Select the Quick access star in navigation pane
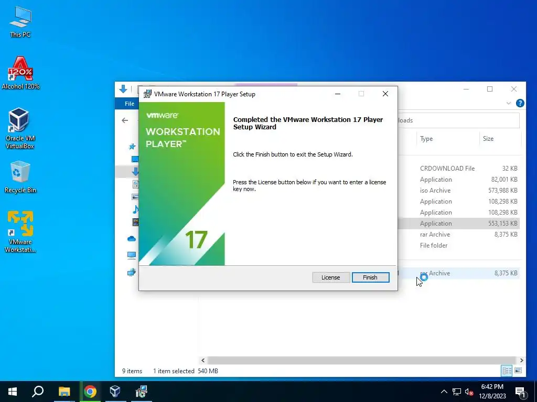The height and width of the screenshot is (402, 537). 132,147
